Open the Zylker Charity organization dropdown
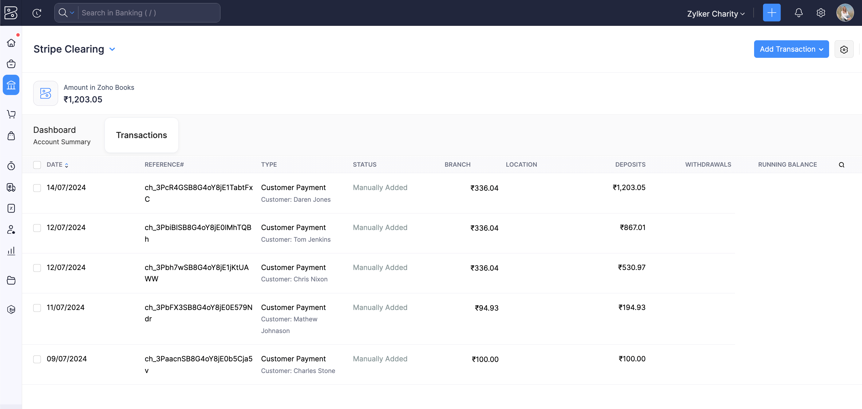Screen dimensions: 862x409 715,14
